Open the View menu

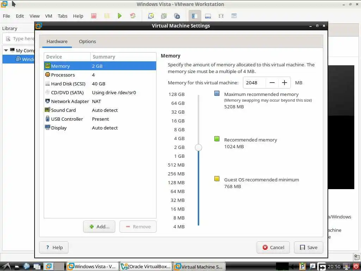point(35,16)
